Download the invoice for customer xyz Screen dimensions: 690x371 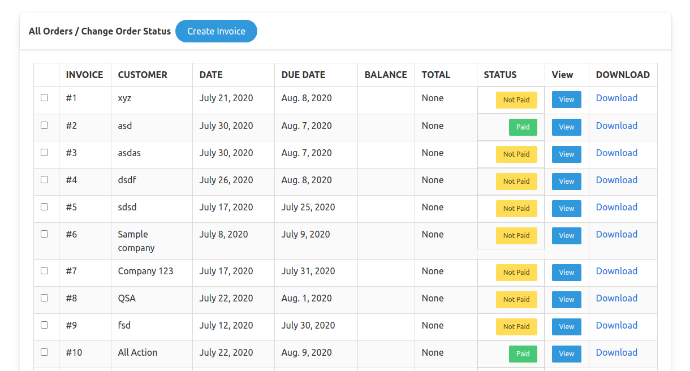coord(616,98)
